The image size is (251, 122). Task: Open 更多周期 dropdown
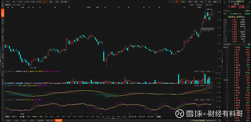pyautogui.click(x=65, y=2)
